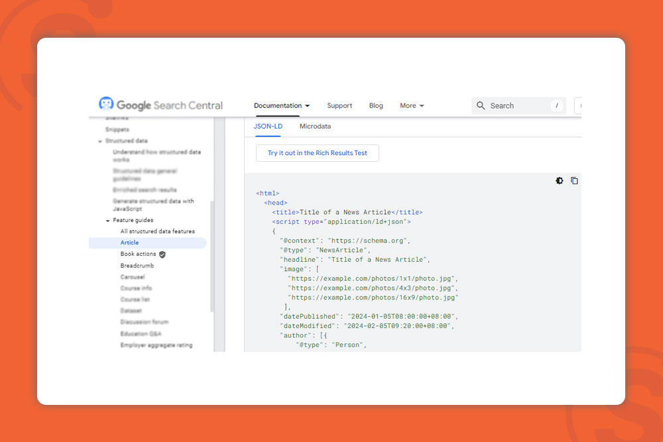Open the Documentation dropdown menu
This screenshot has height=442, width=663.
point(282,105)
